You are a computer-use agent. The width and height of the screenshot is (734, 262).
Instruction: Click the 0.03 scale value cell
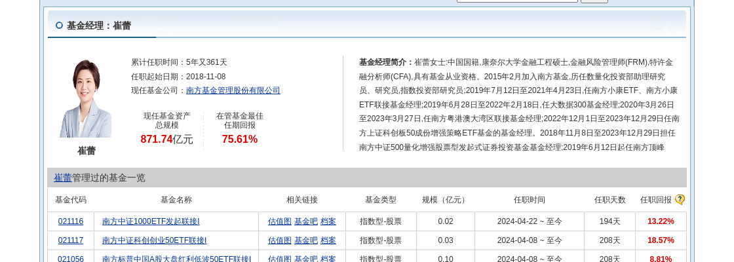[x=446, y=240]
